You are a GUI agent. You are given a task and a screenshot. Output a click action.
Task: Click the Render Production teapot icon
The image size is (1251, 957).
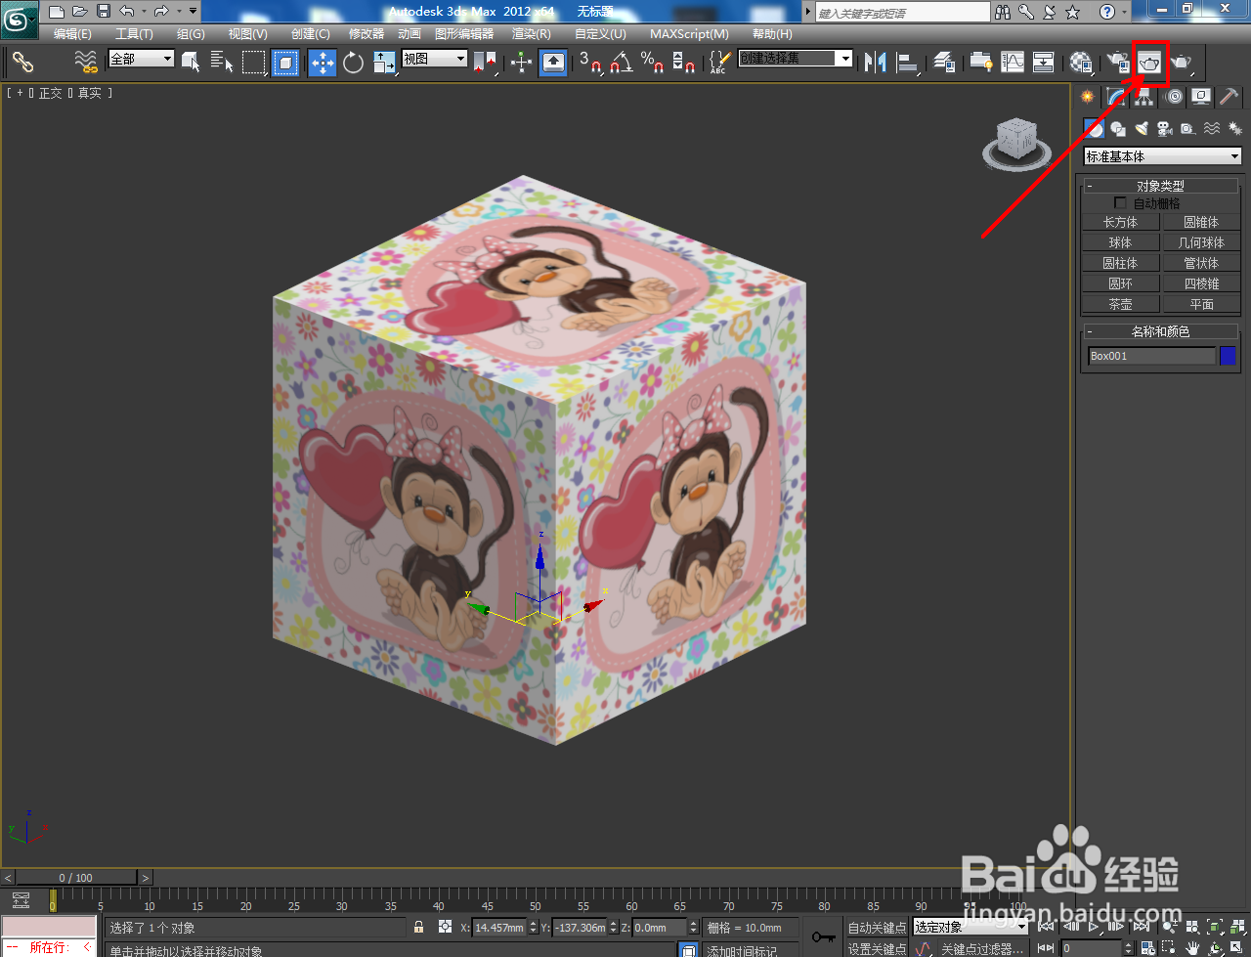click(1182, 63)
